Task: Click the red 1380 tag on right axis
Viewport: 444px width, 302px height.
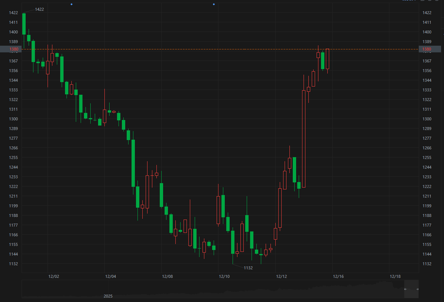Action: [x=427, y=49]
